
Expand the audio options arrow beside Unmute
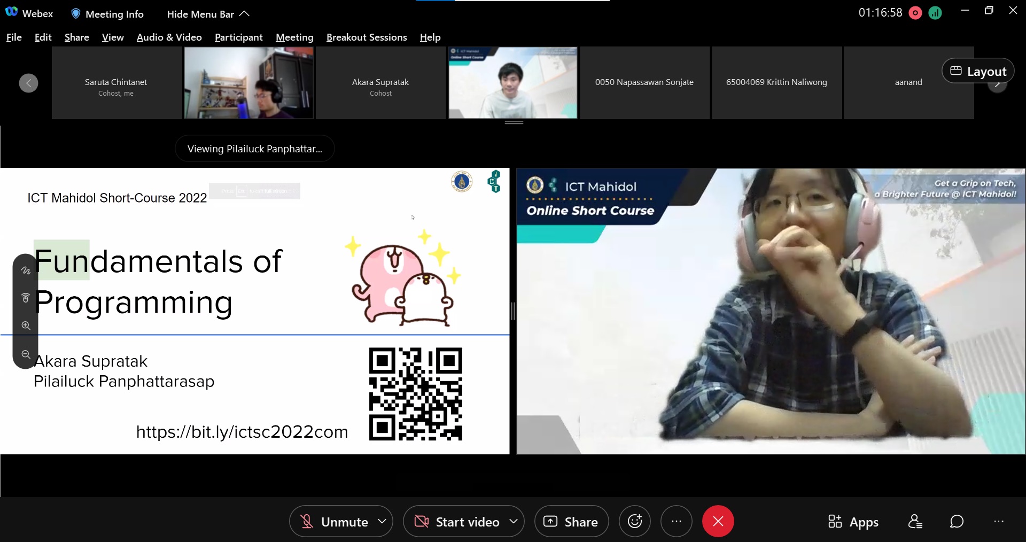tap(382, 521)
